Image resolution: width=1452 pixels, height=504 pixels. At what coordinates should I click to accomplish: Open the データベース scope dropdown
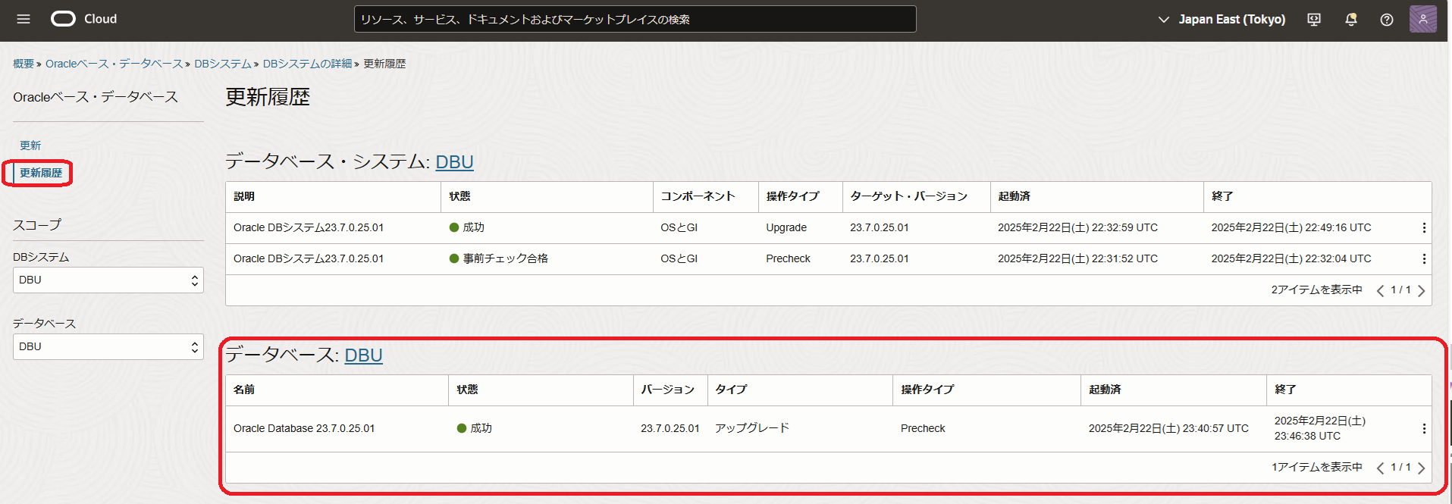(x=108, y=346)
